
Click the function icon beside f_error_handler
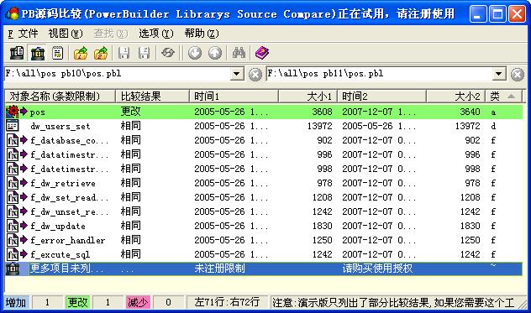13,240
